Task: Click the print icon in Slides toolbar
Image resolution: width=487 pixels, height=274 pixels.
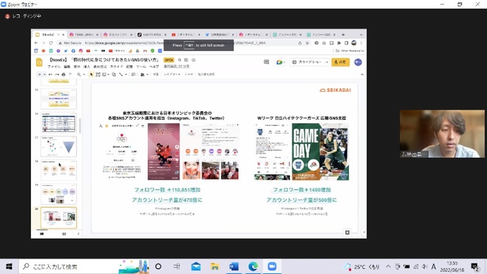Action: point(63,74)
